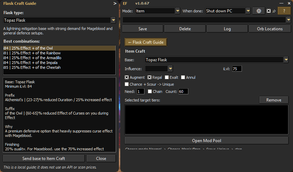Image resolution: width=293 pixels, height=172 pixels.
Task: Expand the Flask type dropdown
Action: pos(113,20)
